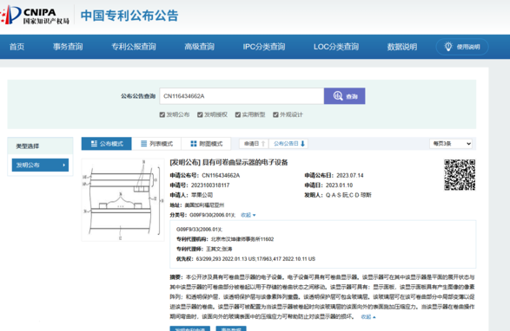This screenshot has width=510, height=331.
Task: Select classification G09F9/33(2006.01)I text
Action: pos(199,230)
